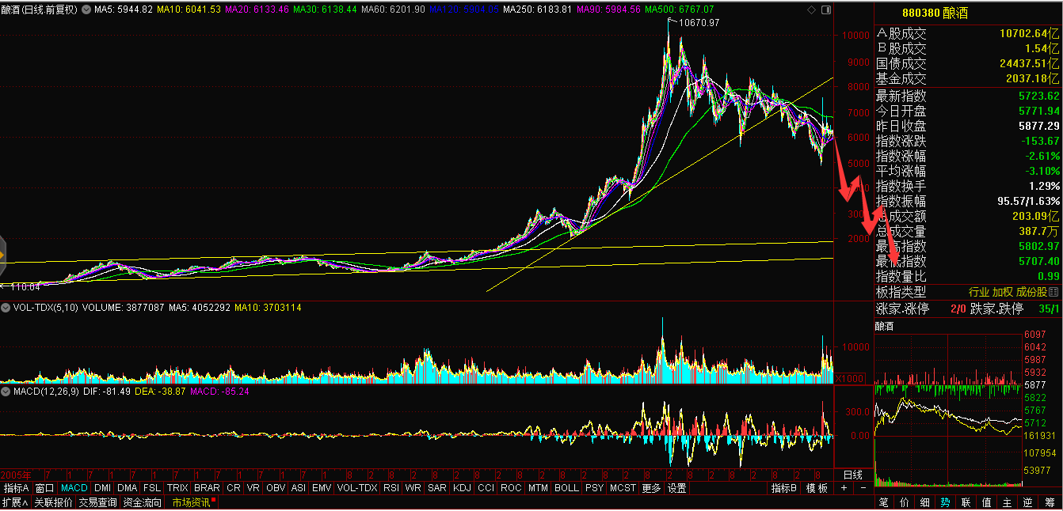The image size is (1063, 511).
Task: Open the 日线 period selector
Action: coord(852,475)
